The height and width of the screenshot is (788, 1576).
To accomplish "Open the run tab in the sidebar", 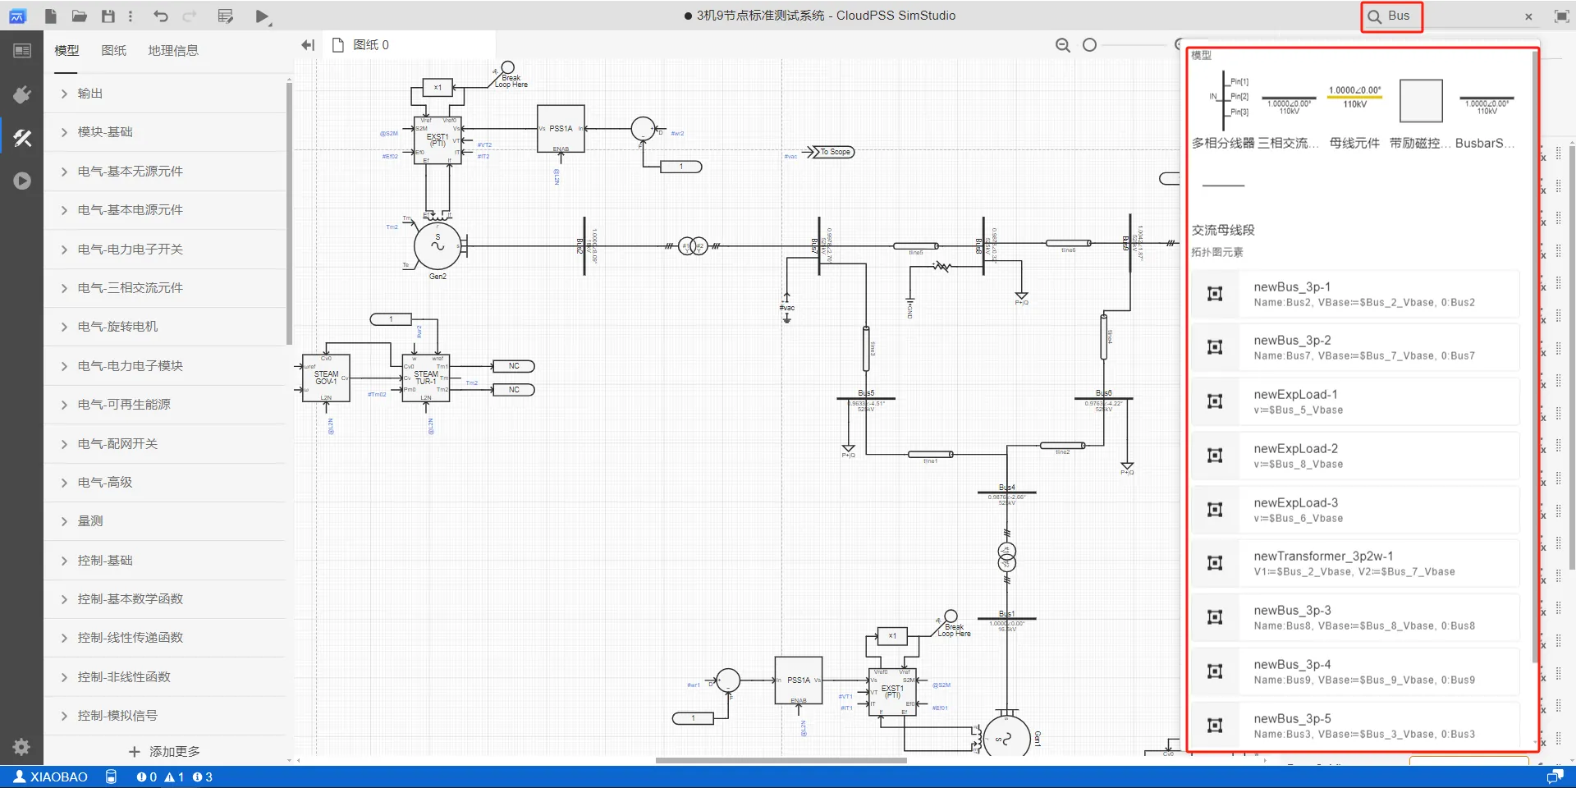I will (x=22, y=181).
